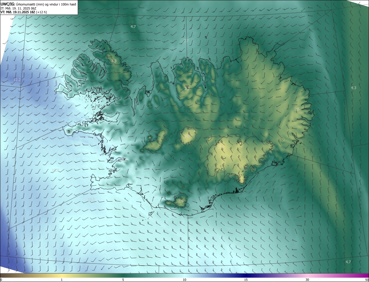The height and width of the screenshot is (282, 369).
Task: Click the 5 tick on the colour scale
Action: pyautogui.click(x=123, y=280)
